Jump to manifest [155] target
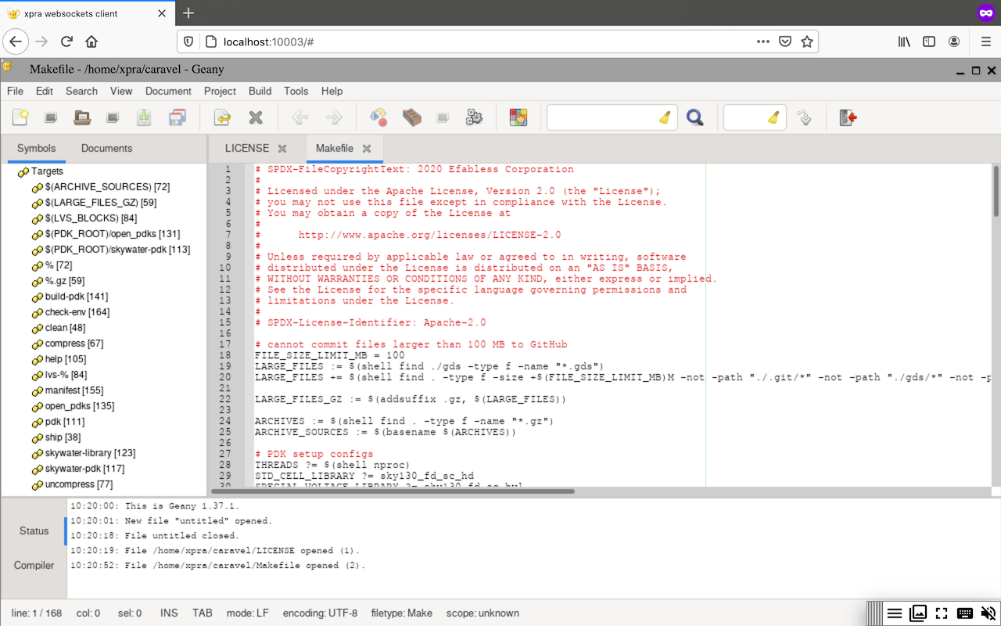 pyautogui.click(x=74, y=390)
